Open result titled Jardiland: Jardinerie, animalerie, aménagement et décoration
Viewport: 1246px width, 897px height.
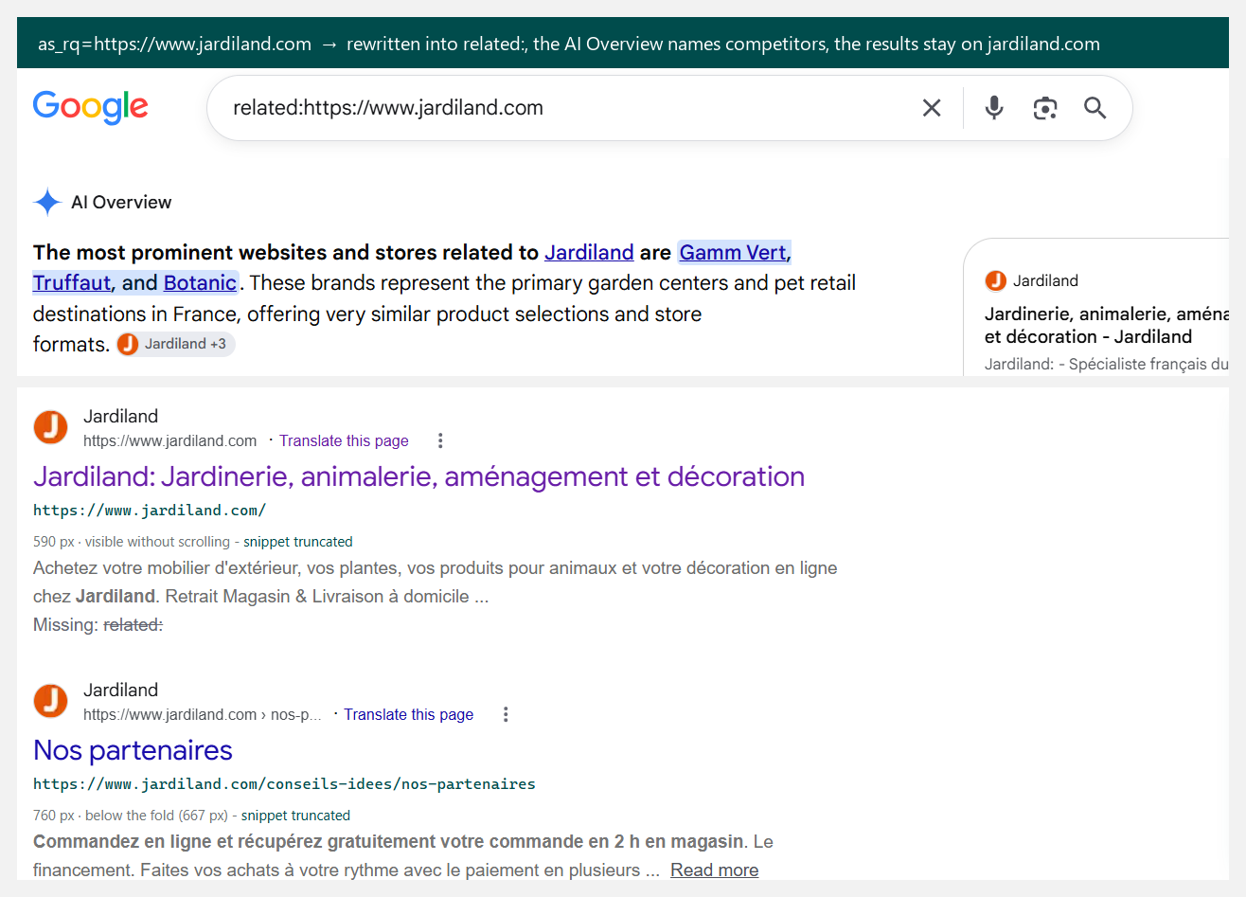pos(418,476)
